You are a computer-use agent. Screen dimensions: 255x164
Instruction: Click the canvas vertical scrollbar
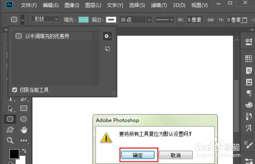236,105
